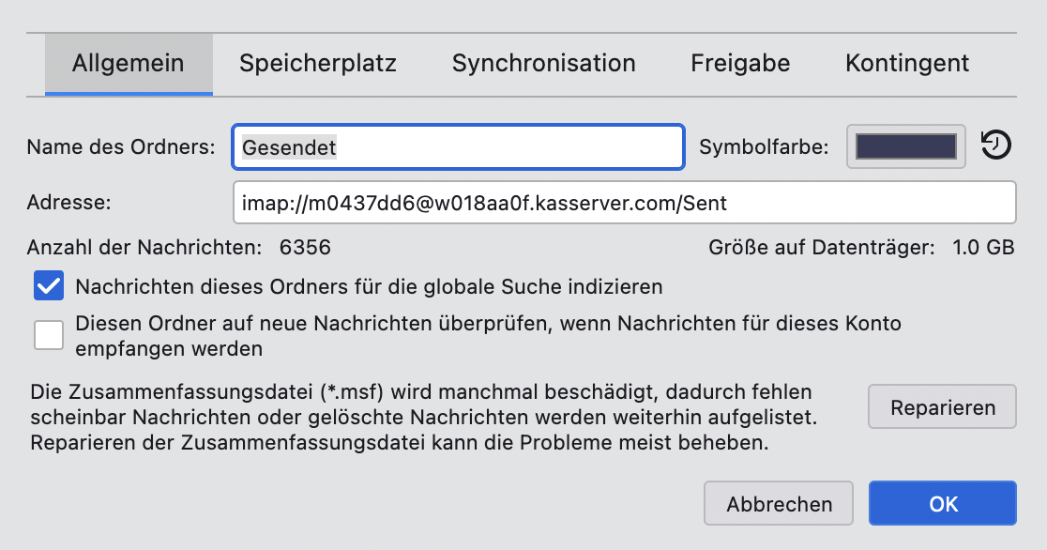Disable indexing for global search checkbox
Image resolution: width=1047 pixels, height=550 pixels.
pyautogui.click(x=49, y=286)
